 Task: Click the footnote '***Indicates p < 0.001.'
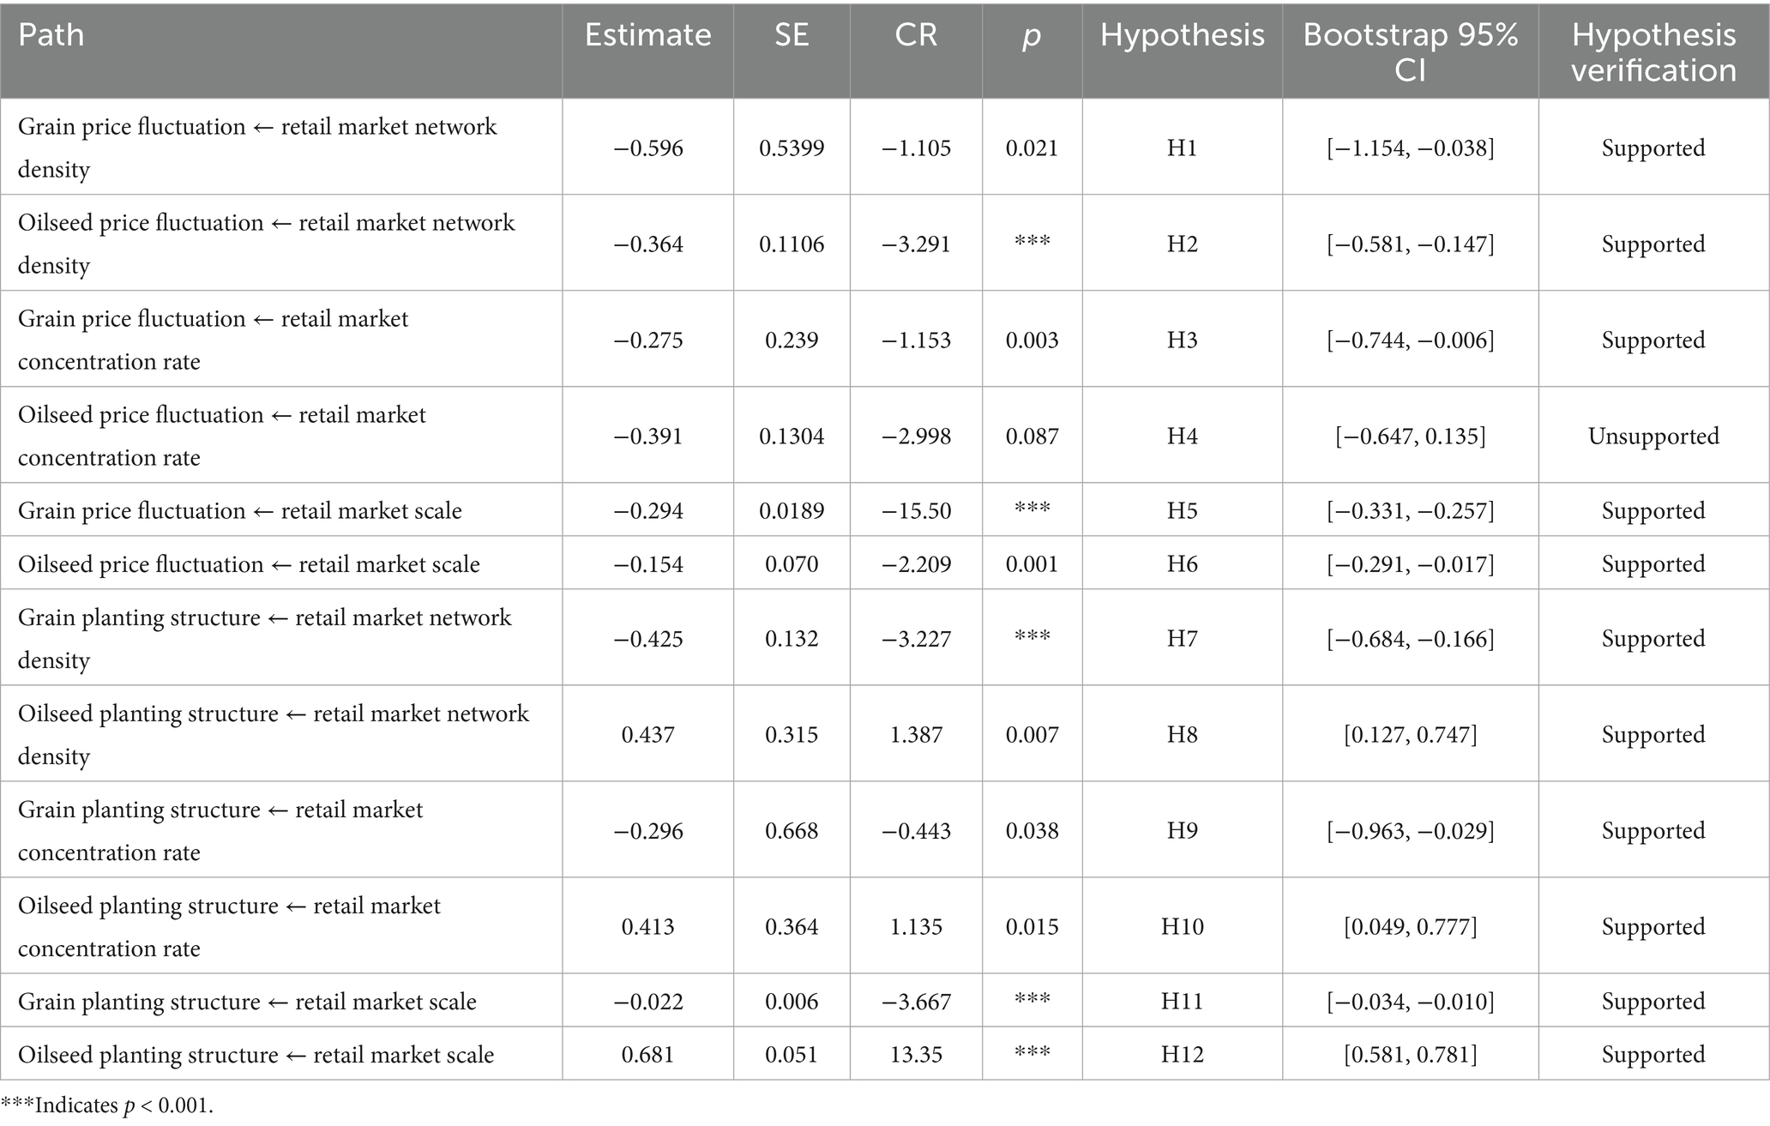point(106,1105)
